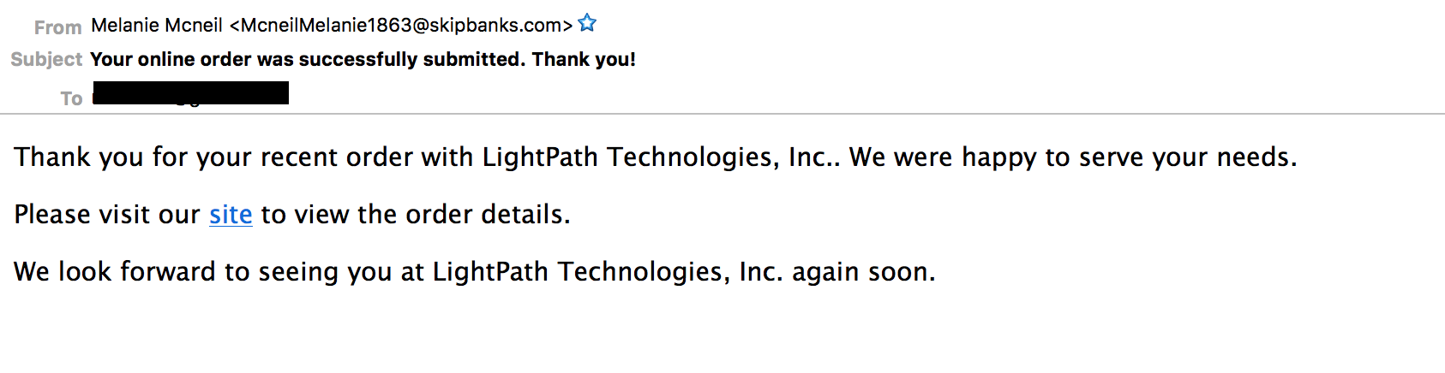Image resolution: width=1445 pixels, height=373 pixels.
Task: Click "We look forward to seeing you" text
Action: tap(202, 272)
